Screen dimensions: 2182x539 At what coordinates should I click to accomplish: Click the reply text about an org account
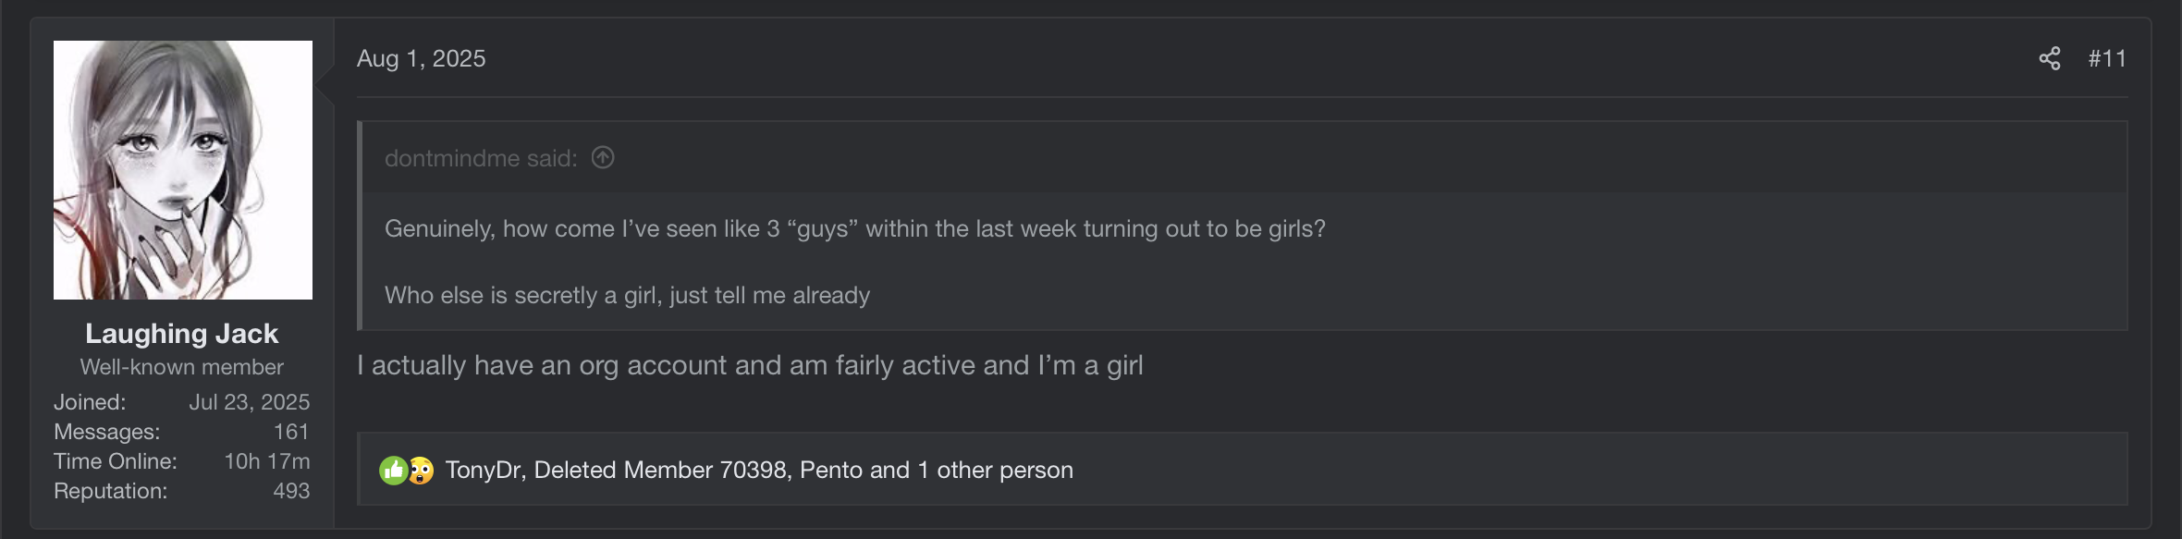click(750, 366)
